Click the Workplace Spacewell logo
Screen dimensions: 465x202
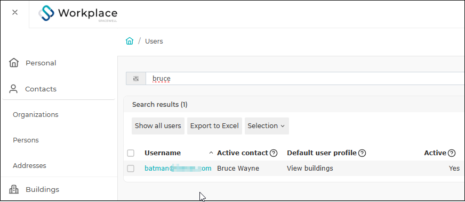click(x=78, y=14)
